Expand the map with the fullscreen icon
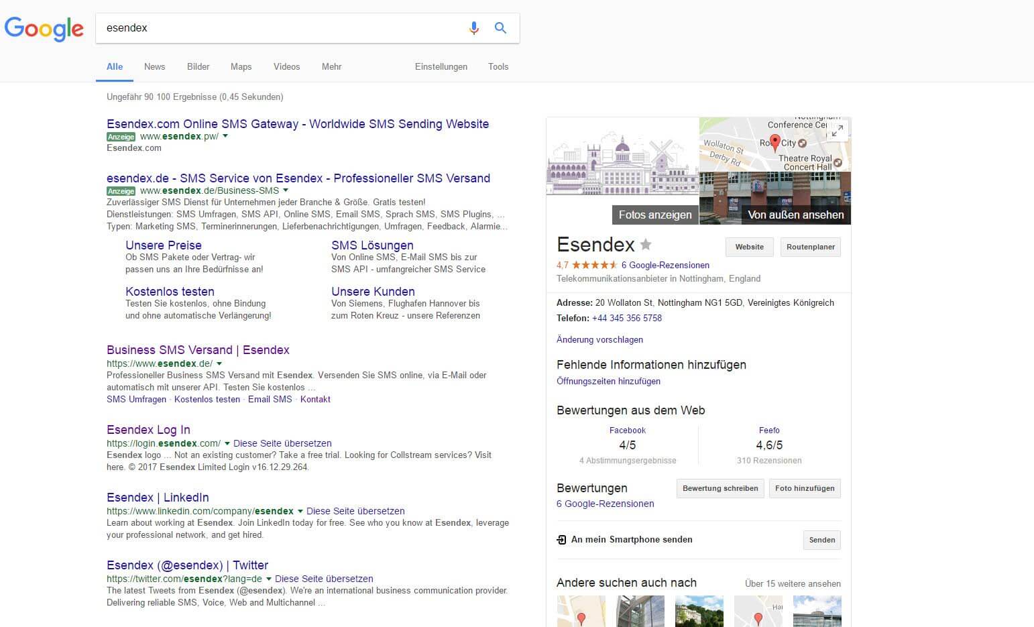Image resolution: width=1034 pixels, height=627 pixels. click(x=836, y=132)
